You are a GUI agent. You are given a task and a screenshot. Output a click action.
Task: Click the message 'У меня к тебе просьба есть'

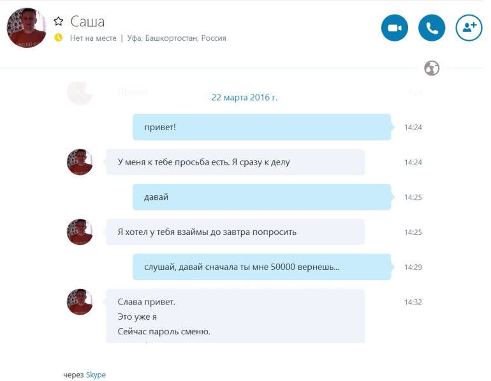(x=235, y=162)
